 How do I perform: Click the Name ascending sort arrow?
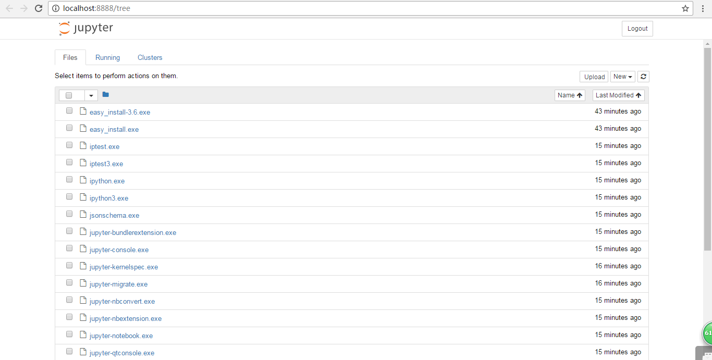pos(580,95)
